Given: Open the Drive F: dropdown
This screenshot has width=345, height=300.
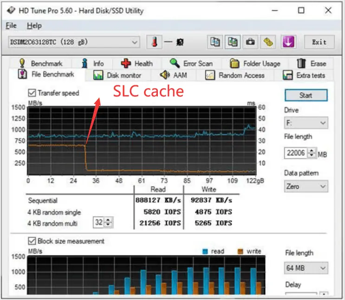Looking at the screenshot, I should (306, 122).
